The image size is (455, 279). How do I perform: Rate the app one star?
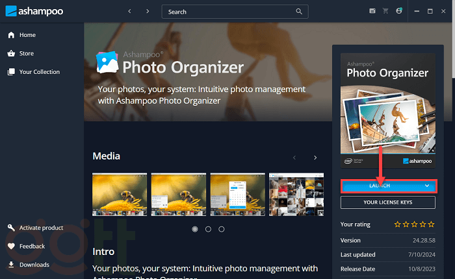pyautogui.click(x=398, y=224)
